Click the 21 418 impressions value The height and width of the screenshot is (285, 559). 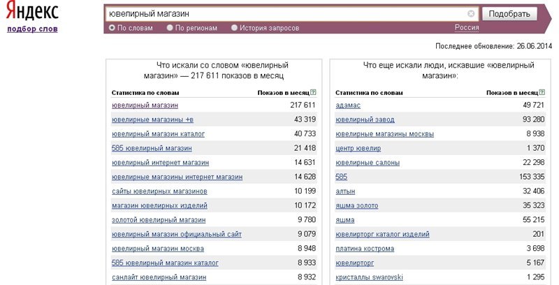point(305,148)
